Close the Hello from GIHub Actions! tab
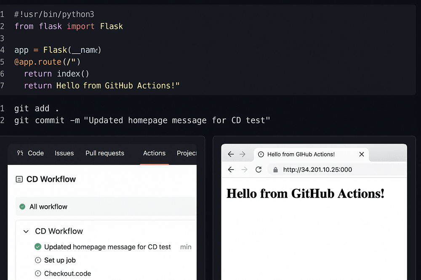The width and height of the screenshot is (421, 280). pos(362,154)
